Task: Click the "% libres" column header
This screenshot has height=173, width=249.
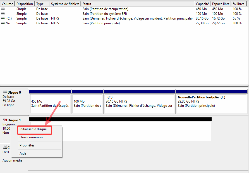Action: pyautogui.click(x=238, y=4)
